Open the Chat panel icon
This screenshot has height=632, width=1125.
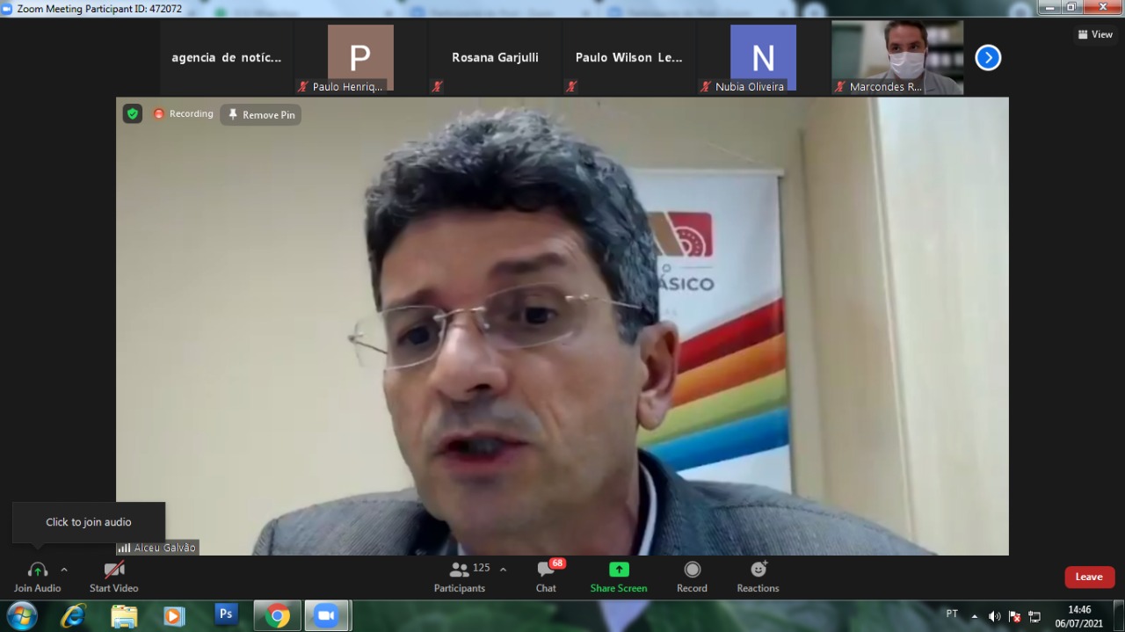tap(546, 570)
